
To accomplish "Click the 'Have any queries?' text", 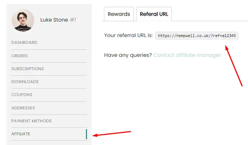I will click(128, 55).
